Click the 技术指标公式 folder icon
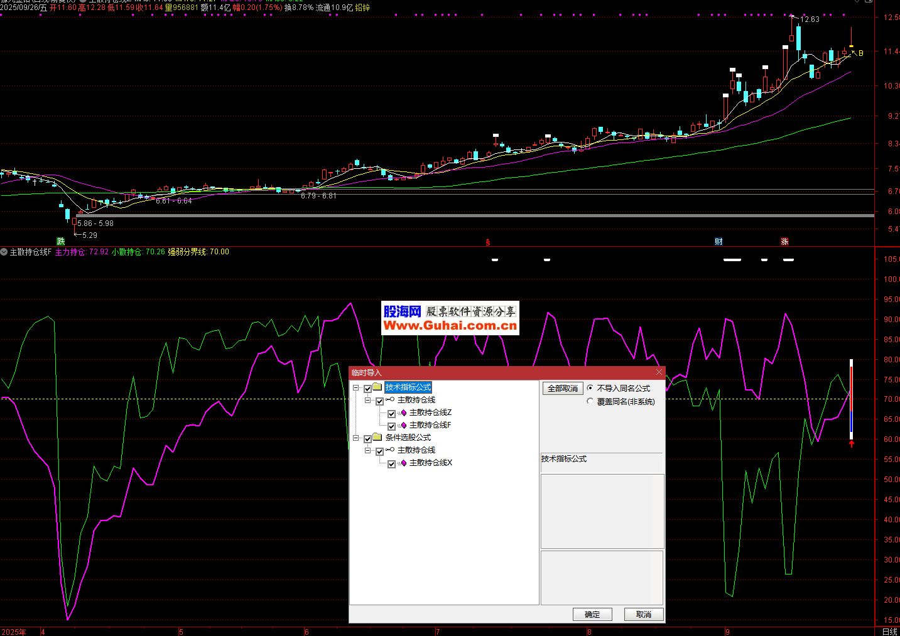 pyautogui.click(x=377, y=387)
